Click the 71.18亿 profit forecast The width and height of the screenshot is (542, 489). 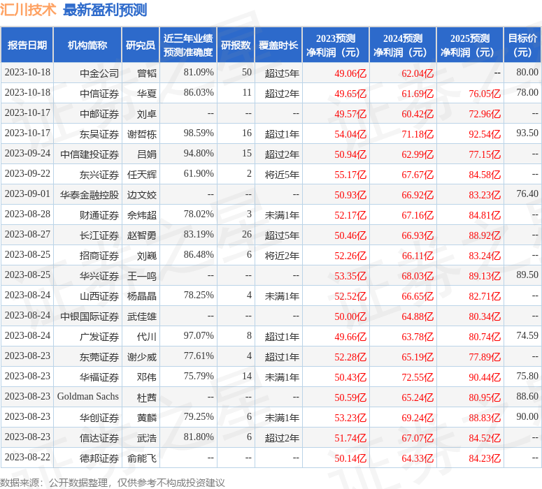click(418, 134)
